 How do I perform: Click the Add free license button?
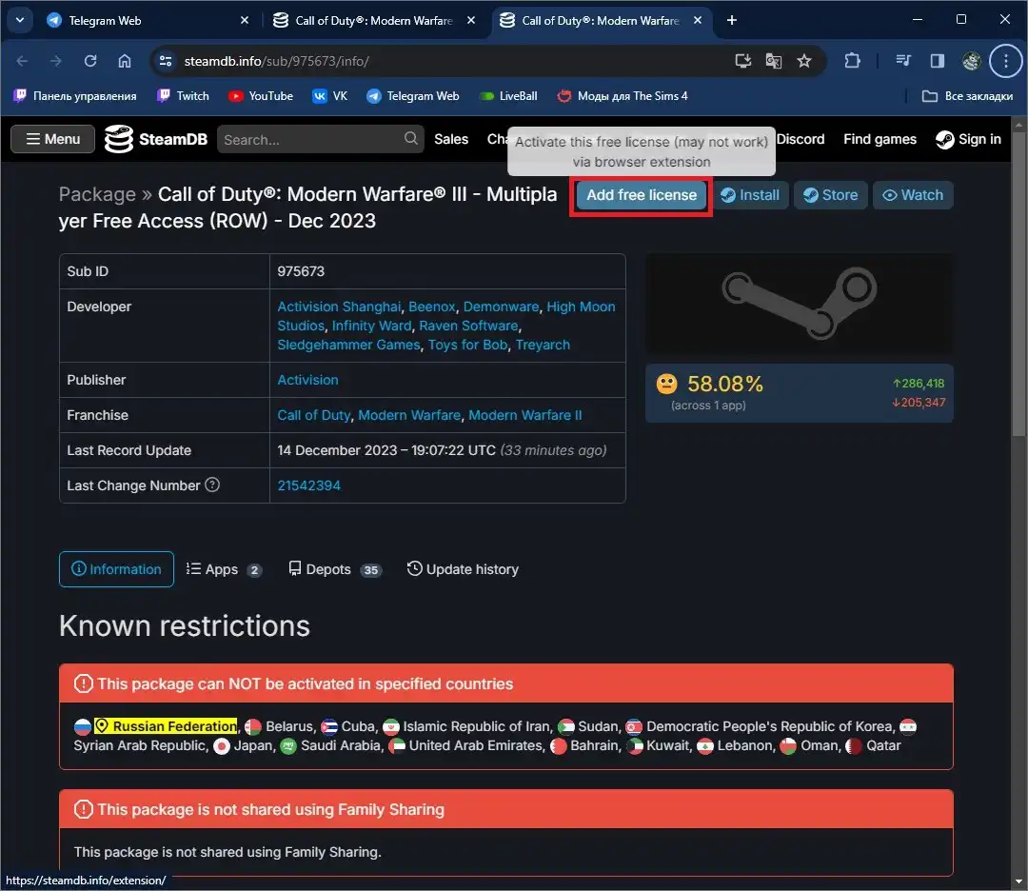pyautogui.click(x=642, y=195)
